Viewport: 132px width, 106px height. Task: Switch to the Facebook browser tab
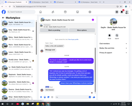tap(65, 2)
